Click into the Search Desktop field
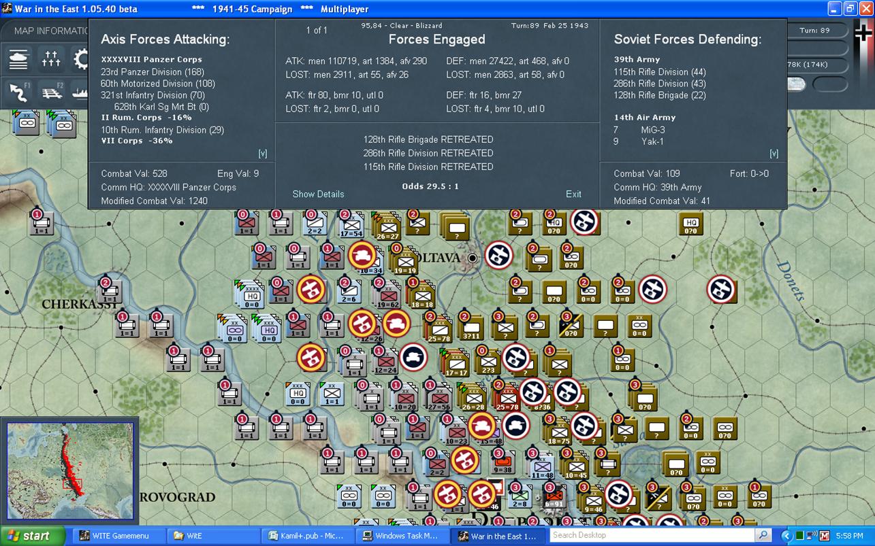This screenshot has height=546, width=875. tap(653, 536)
